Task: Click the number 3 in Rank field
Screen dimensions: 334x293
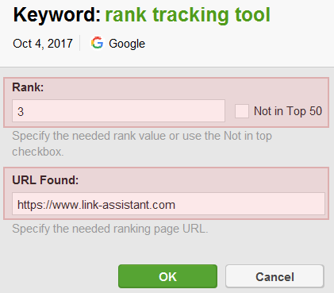Action: pyautogui.click(x=21, y=111)
